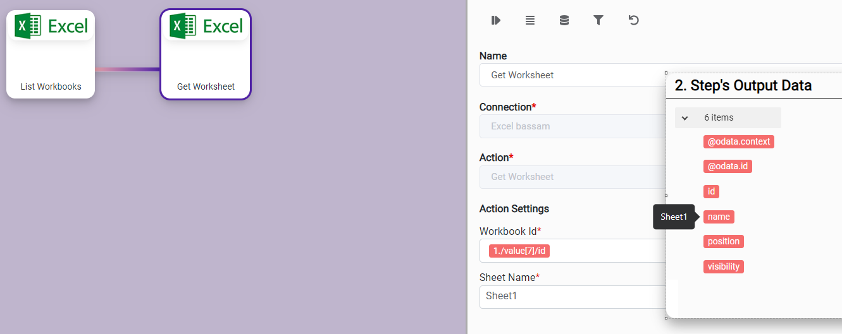Select the Get Worksheet Excel node

(x=206, y=54)
